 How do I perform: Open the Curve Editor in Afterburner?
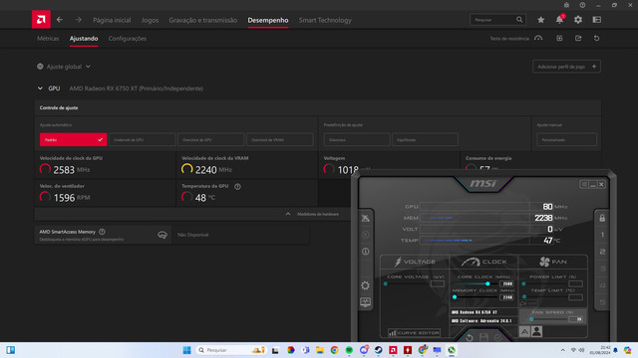pos(414,333)
